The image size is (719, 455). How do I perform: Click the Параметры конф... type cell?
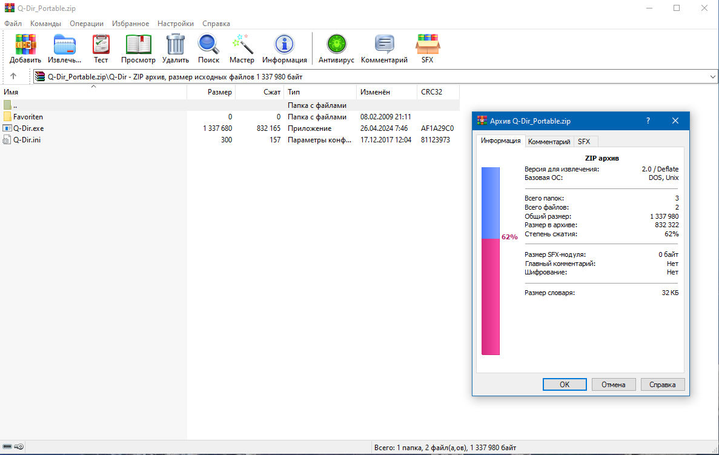(320, 140)
